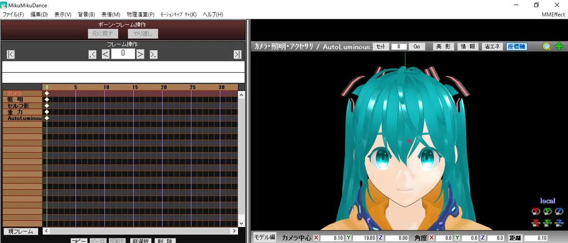Click the frame number field showing 0
Screen dimensions: 568x243
click(x=123, y=54)
